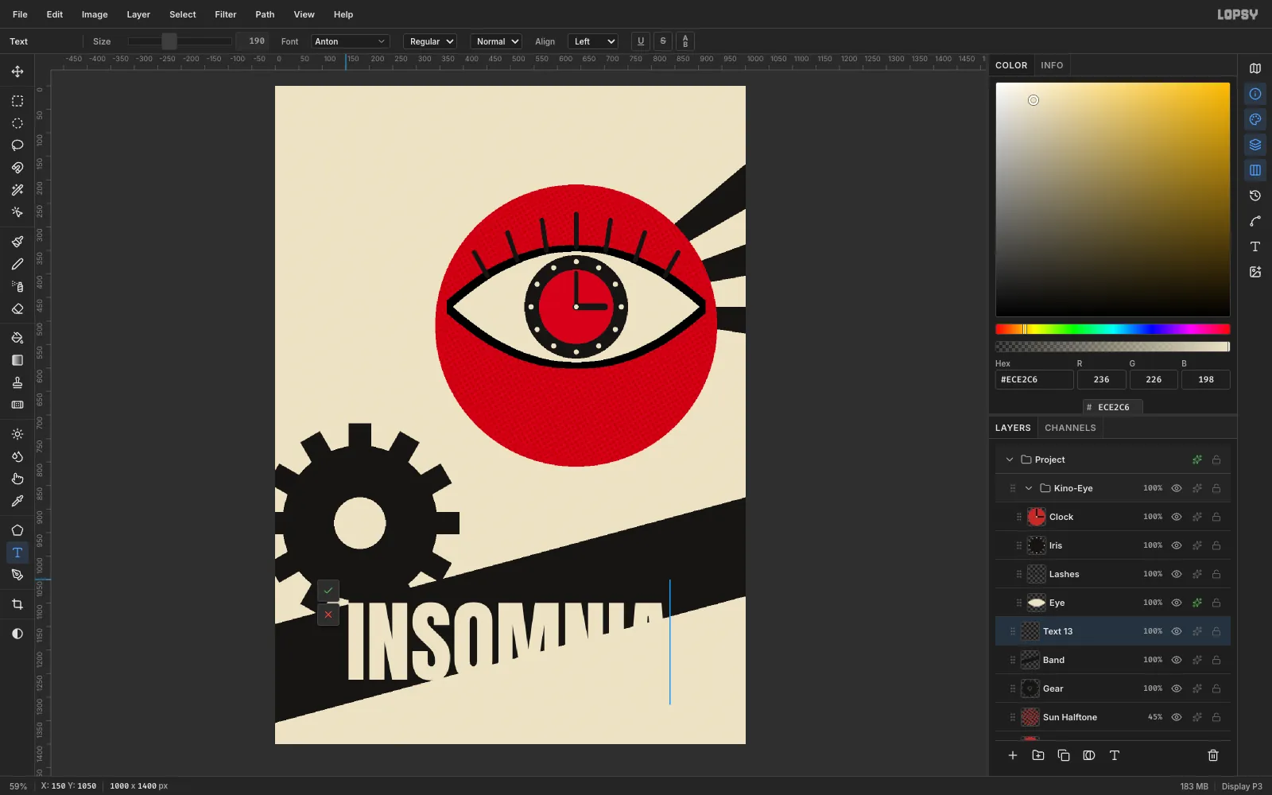Select the Rectangular Marquee tool

(x=17, y=101)
